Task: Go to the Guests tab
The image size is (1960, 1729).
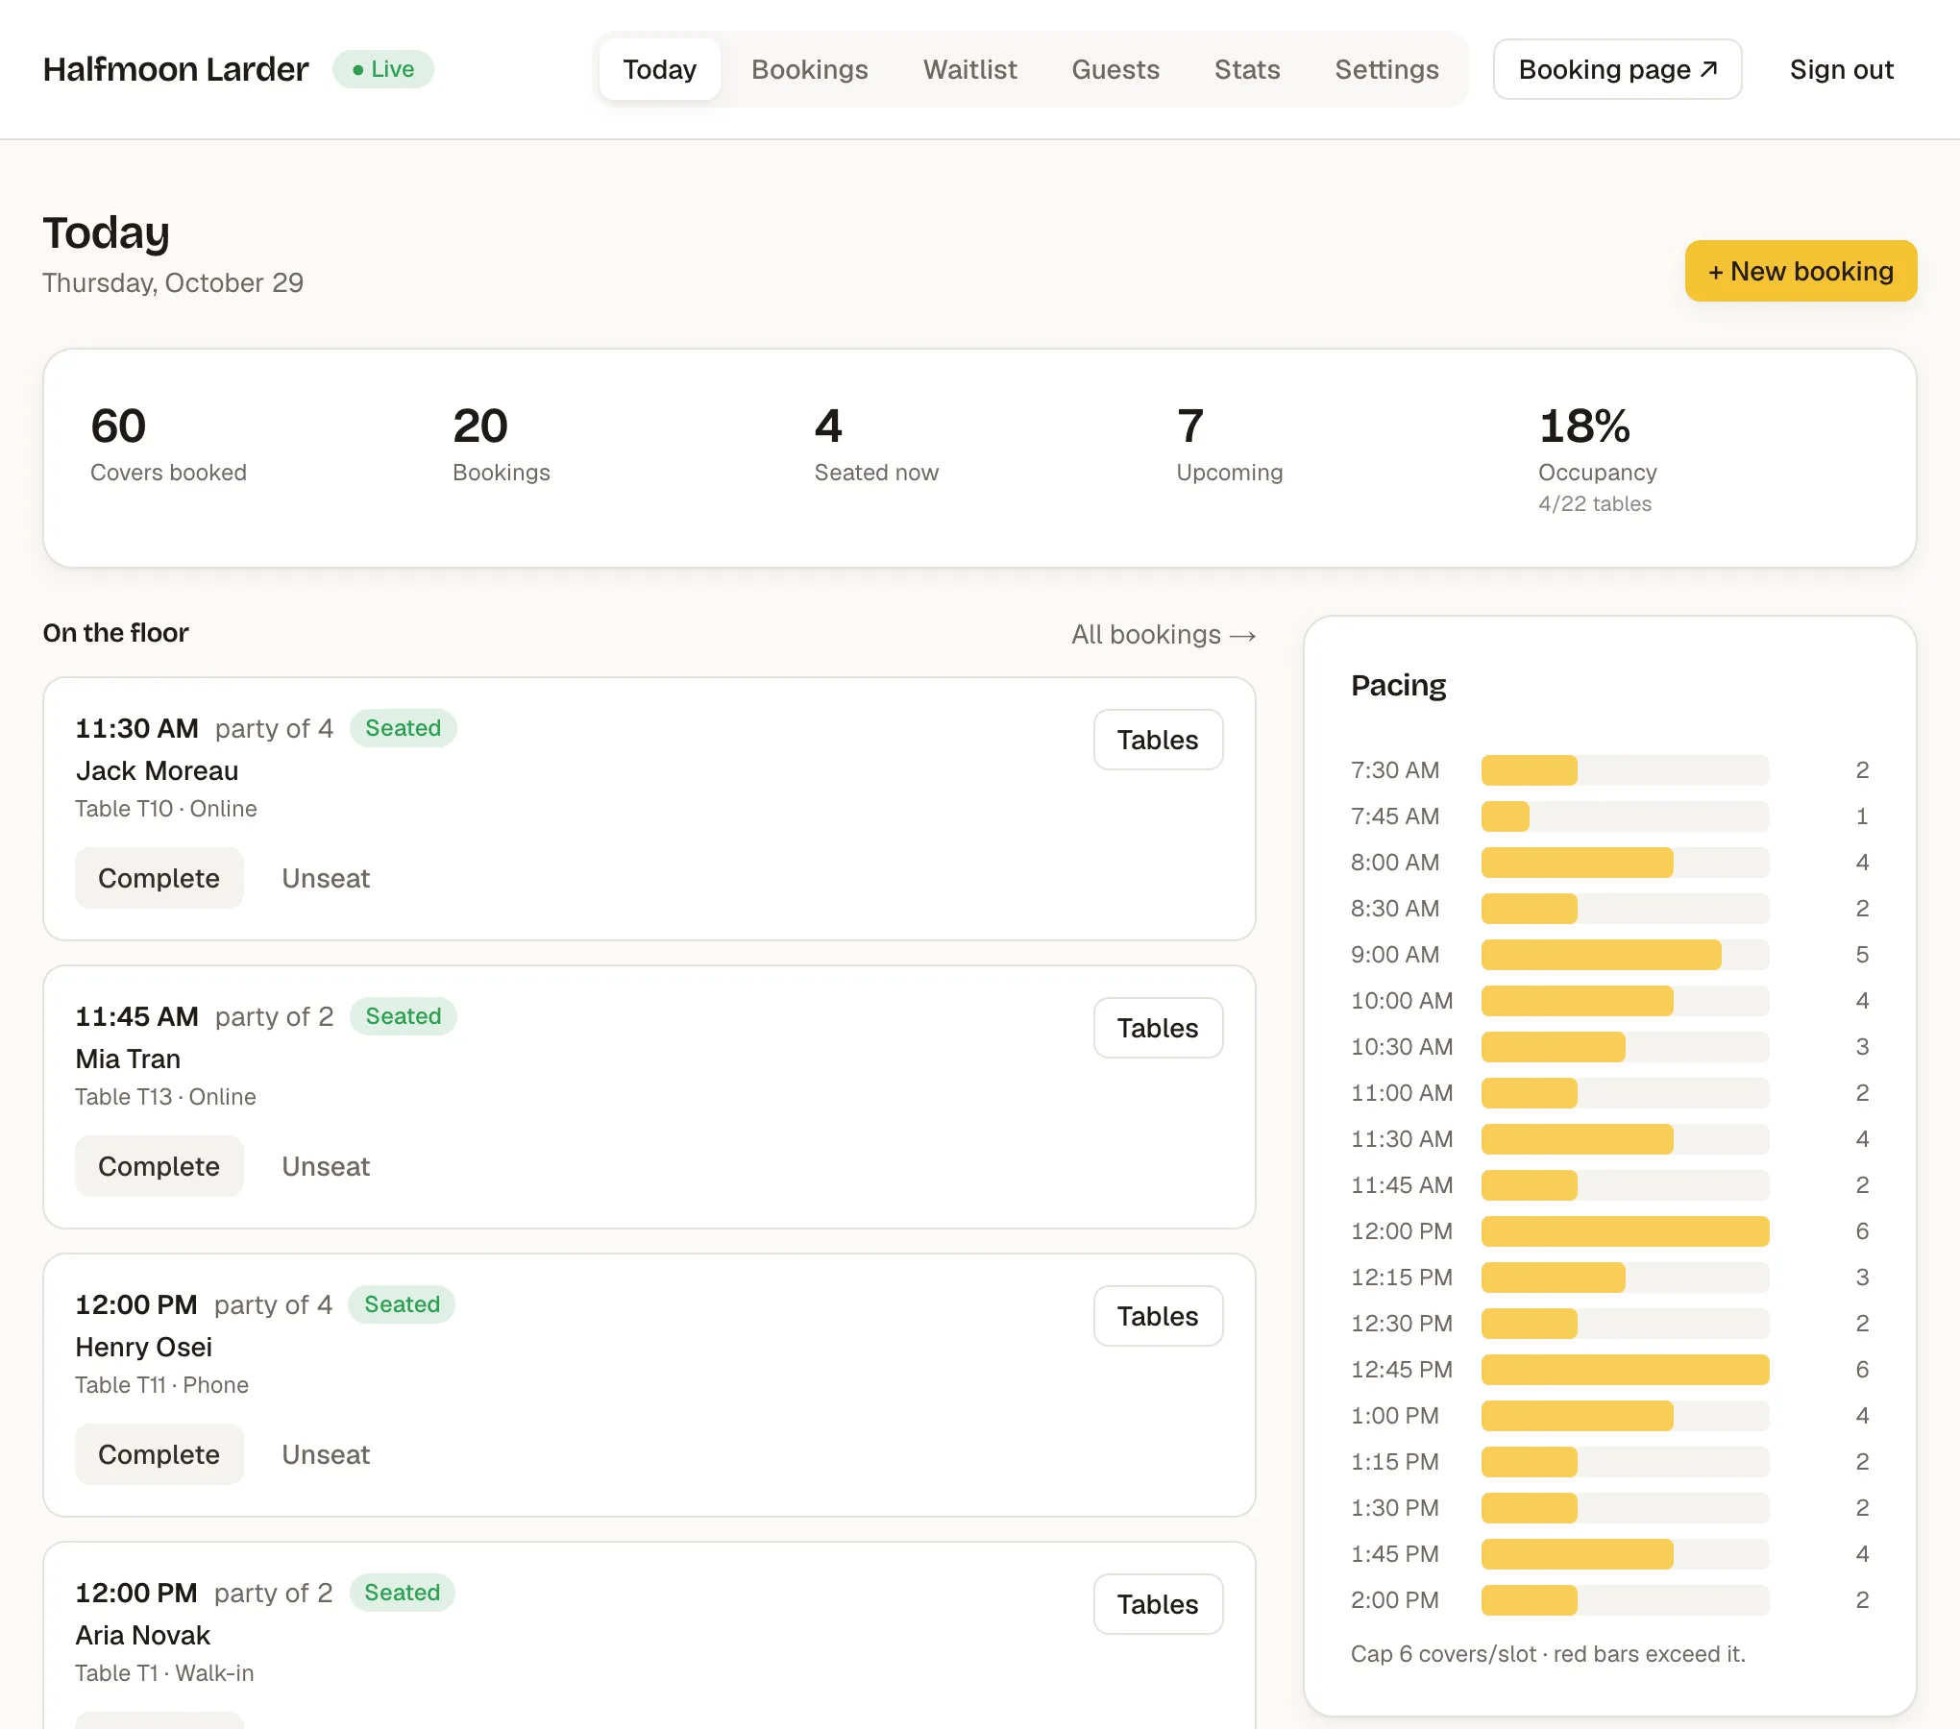Action: click(1115, 69)
